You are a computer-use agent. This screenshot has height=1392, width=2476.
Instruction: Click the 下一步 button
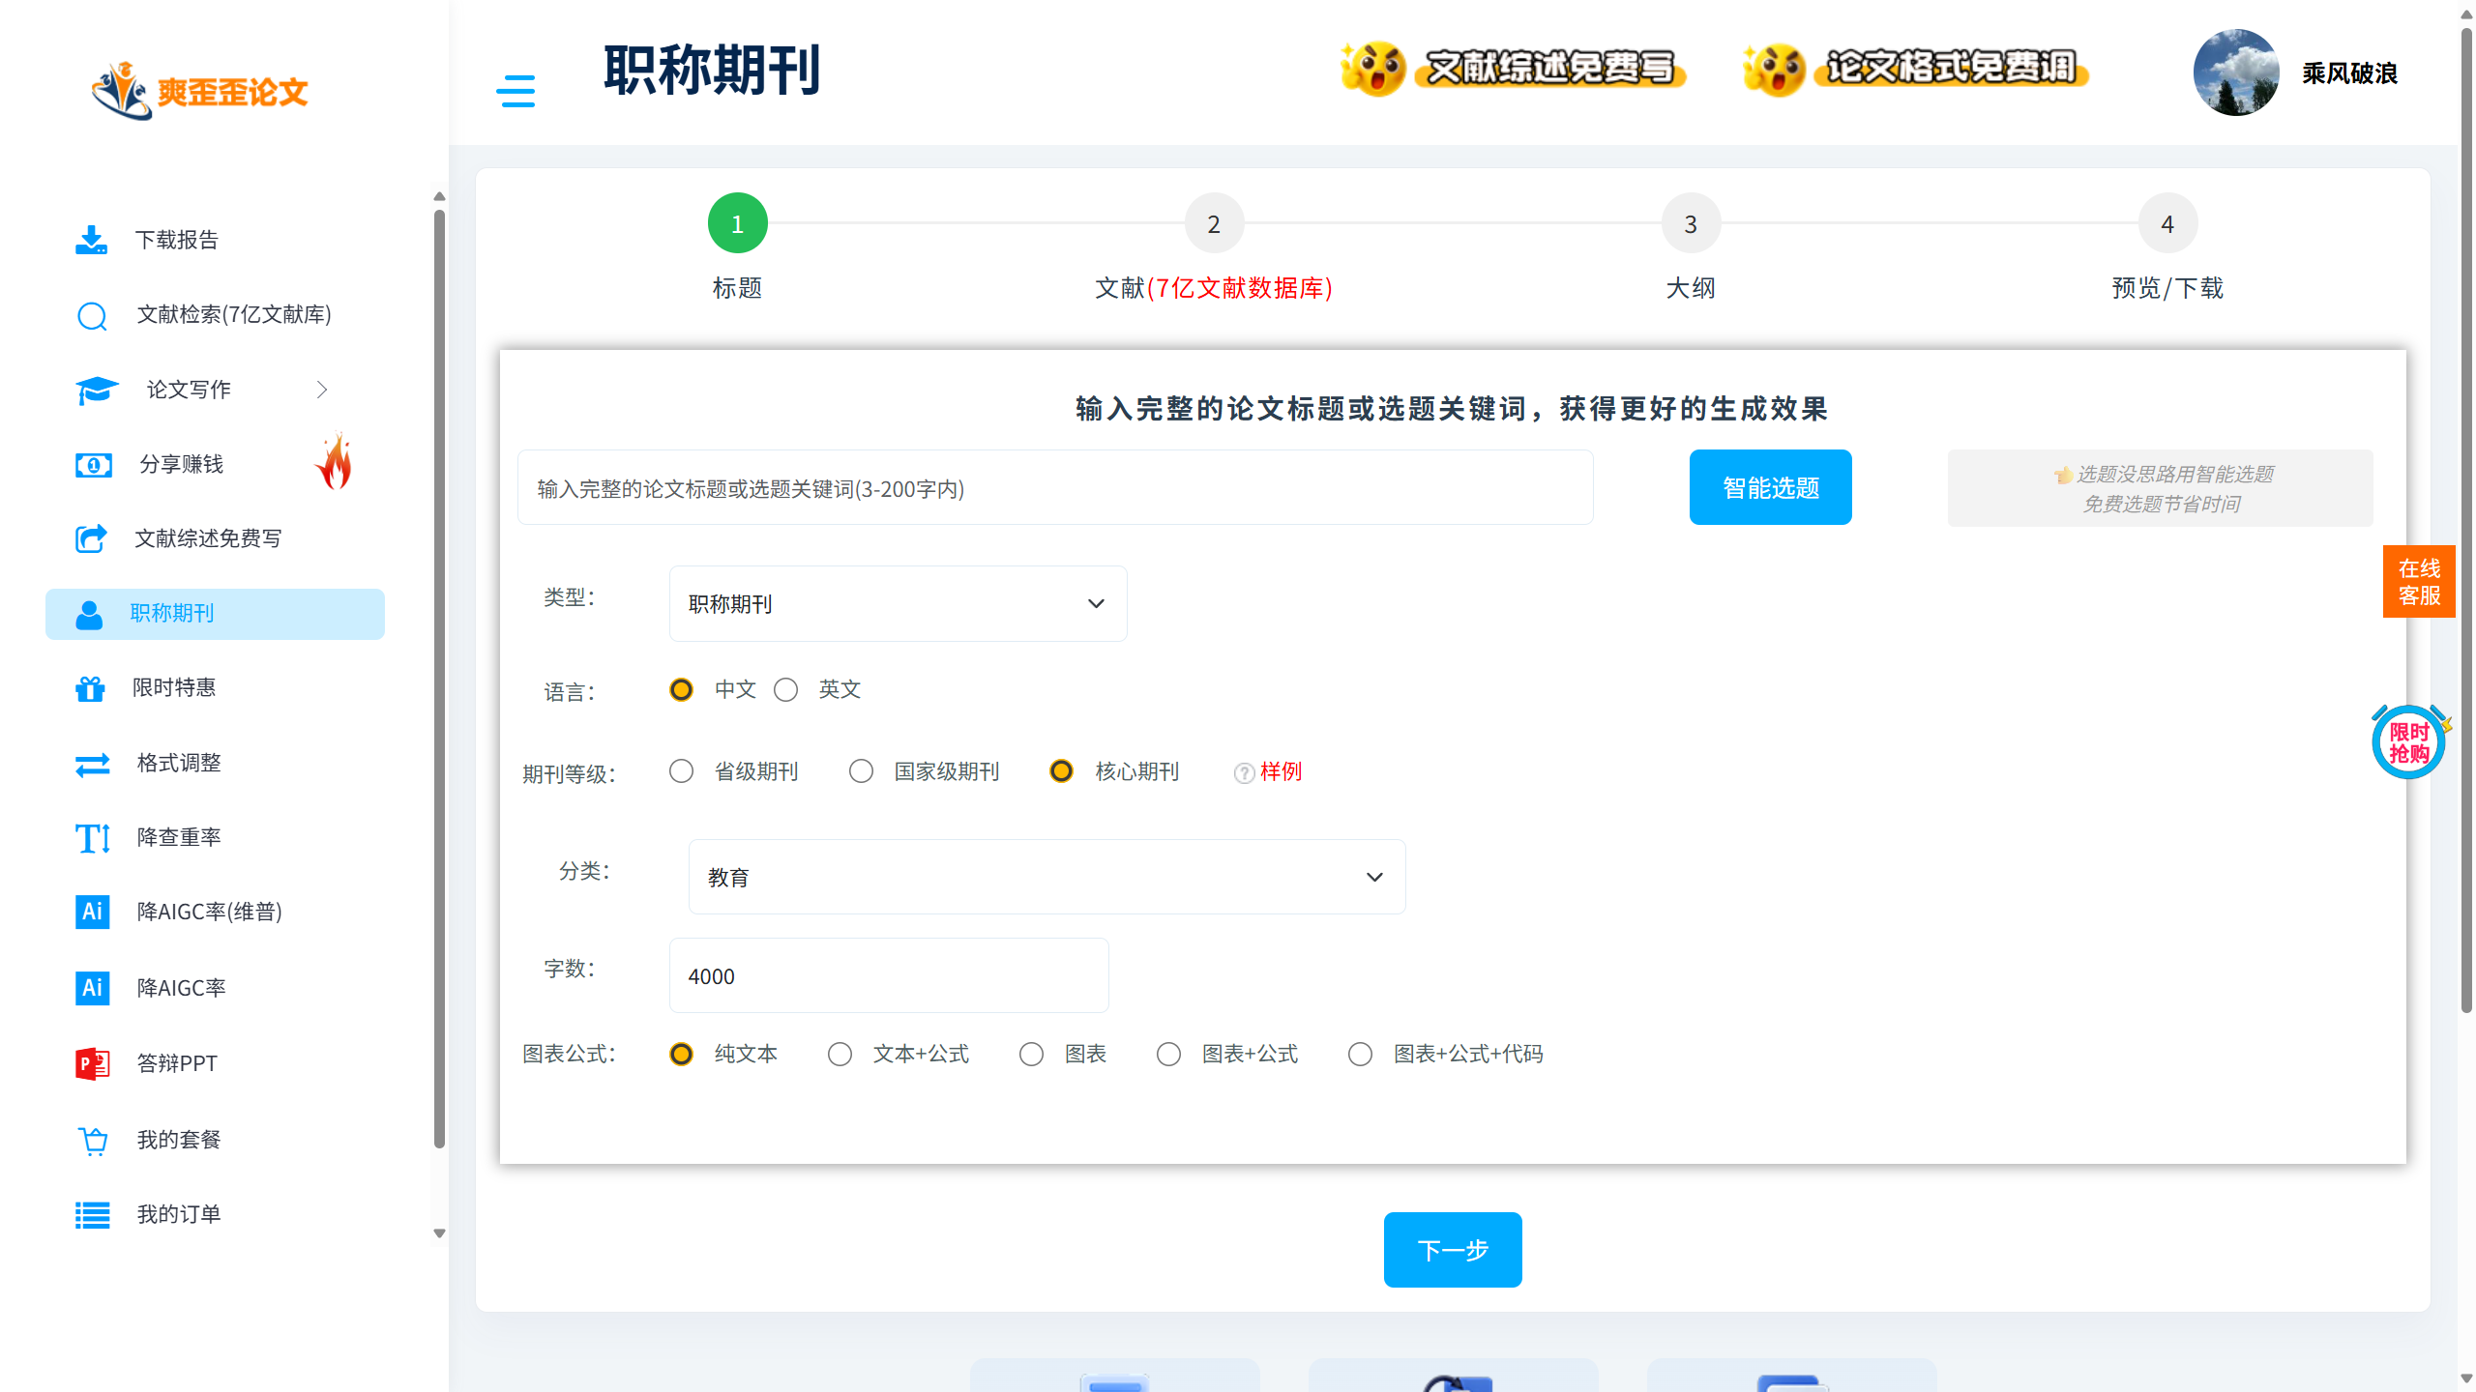click(1452, 1249)
